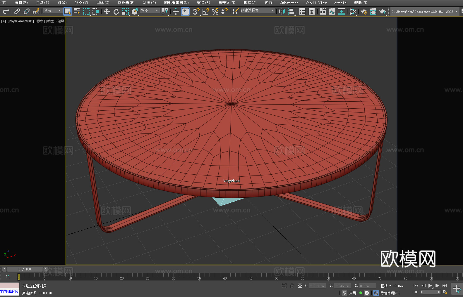Screen dimensions: 463x297
Task: Open the 渲染(R) menu
Action: [x=203, y=3]
